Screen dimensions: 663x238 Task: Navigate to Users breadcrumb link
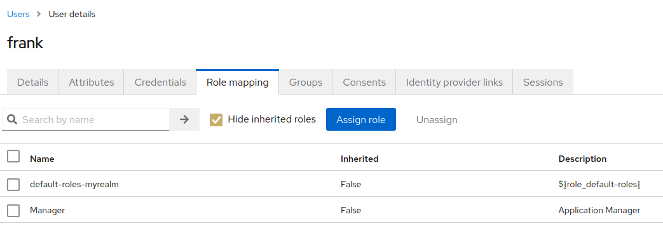(x=18, y=15)
